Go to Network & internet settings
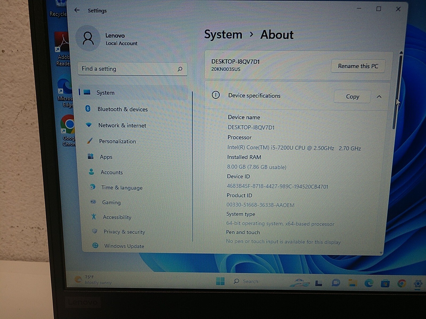426x319 pixels. tap(122, 125)
